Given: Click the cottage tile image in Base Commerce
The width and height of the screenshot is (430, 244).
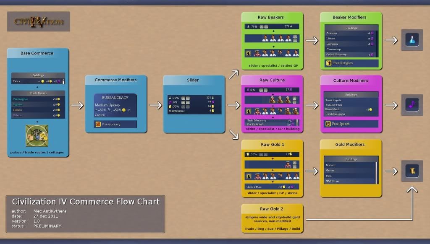Looking at the screenshot, I should 37,136.
